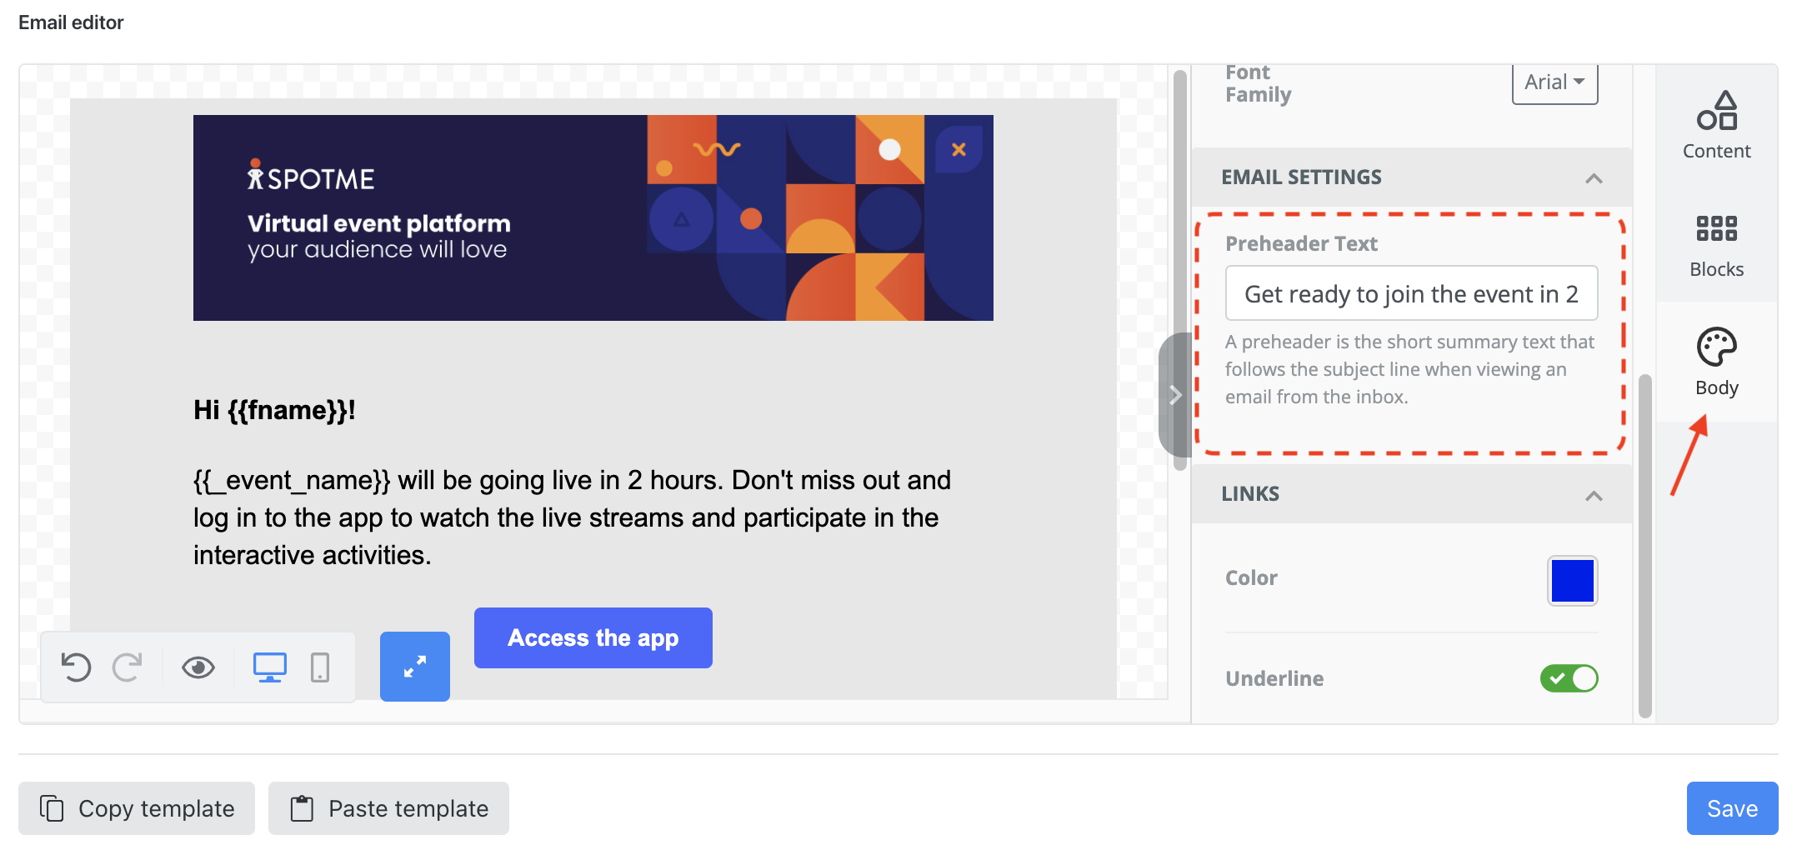Click the Preheader Text input field
1797x855 pixels.
coord(1411,293)
